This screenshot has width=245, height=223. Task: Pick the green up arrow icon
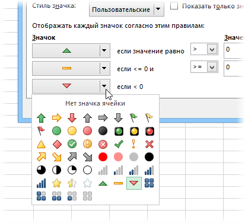pyautogui.click(x=42, y=118)
